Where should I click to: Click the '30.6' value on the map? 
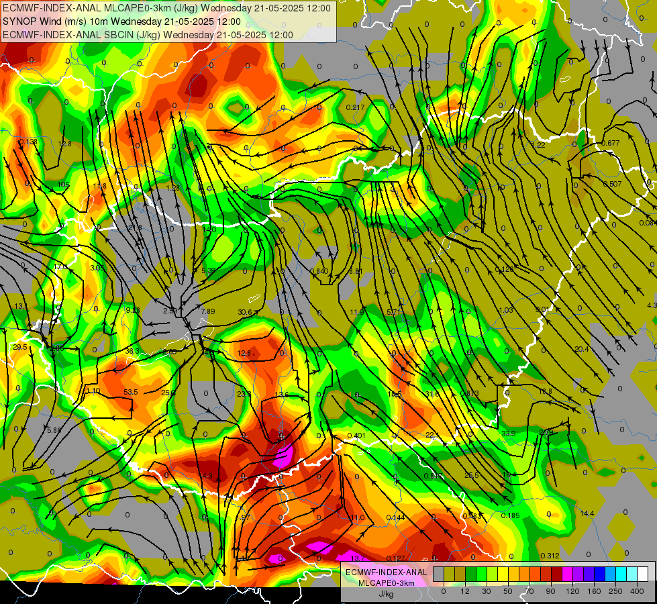click(245, 312)
